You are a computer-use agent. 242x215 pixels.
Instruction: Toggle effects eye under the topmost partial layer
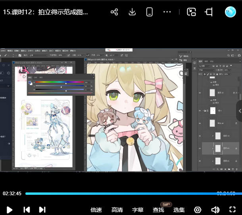pos(211,82)
